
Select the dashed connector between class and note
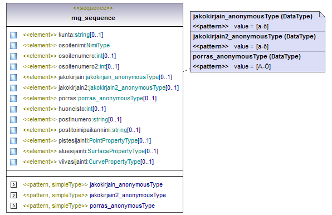(x=187, y=70)
